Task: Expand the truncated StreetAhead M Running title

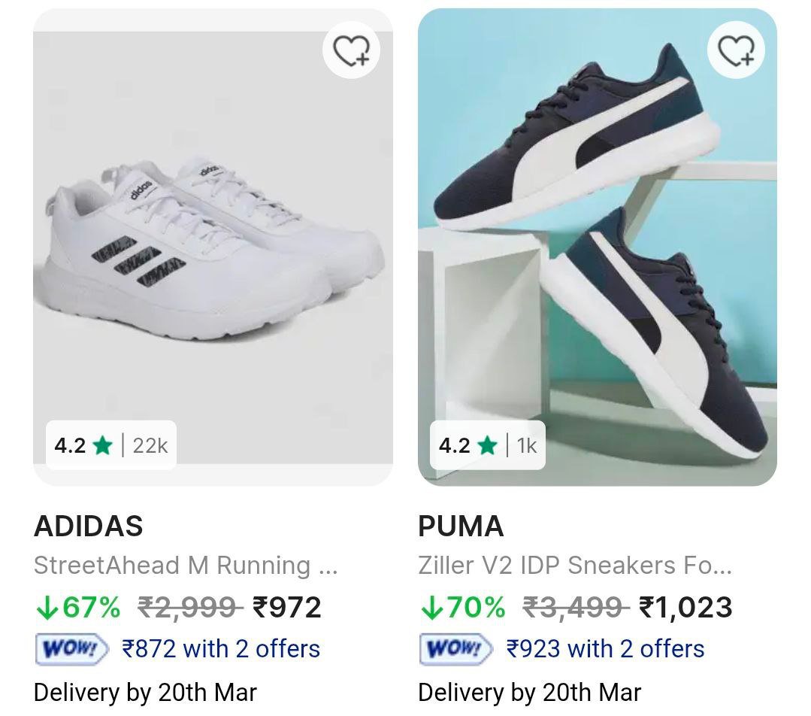Action: tap(186, 566)
